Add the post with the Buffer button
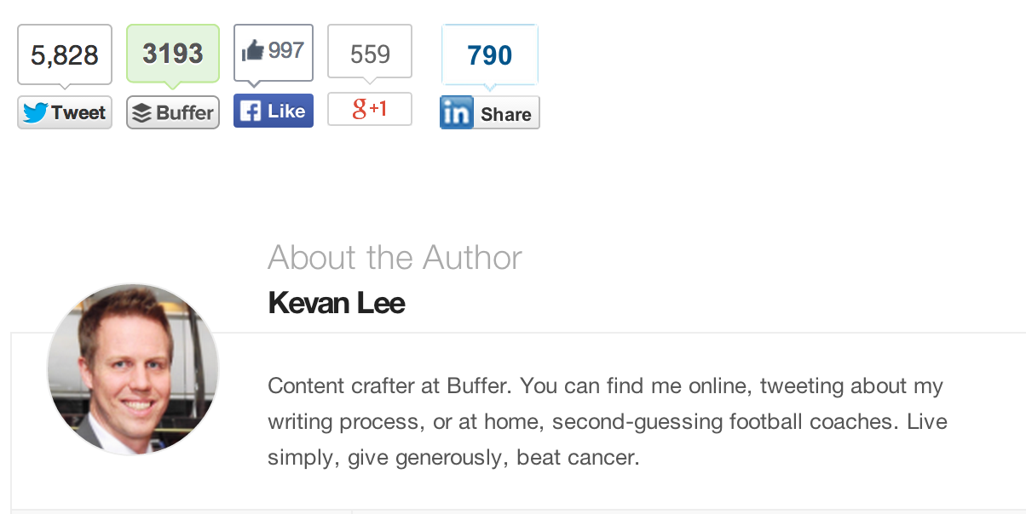 point(173,113)
